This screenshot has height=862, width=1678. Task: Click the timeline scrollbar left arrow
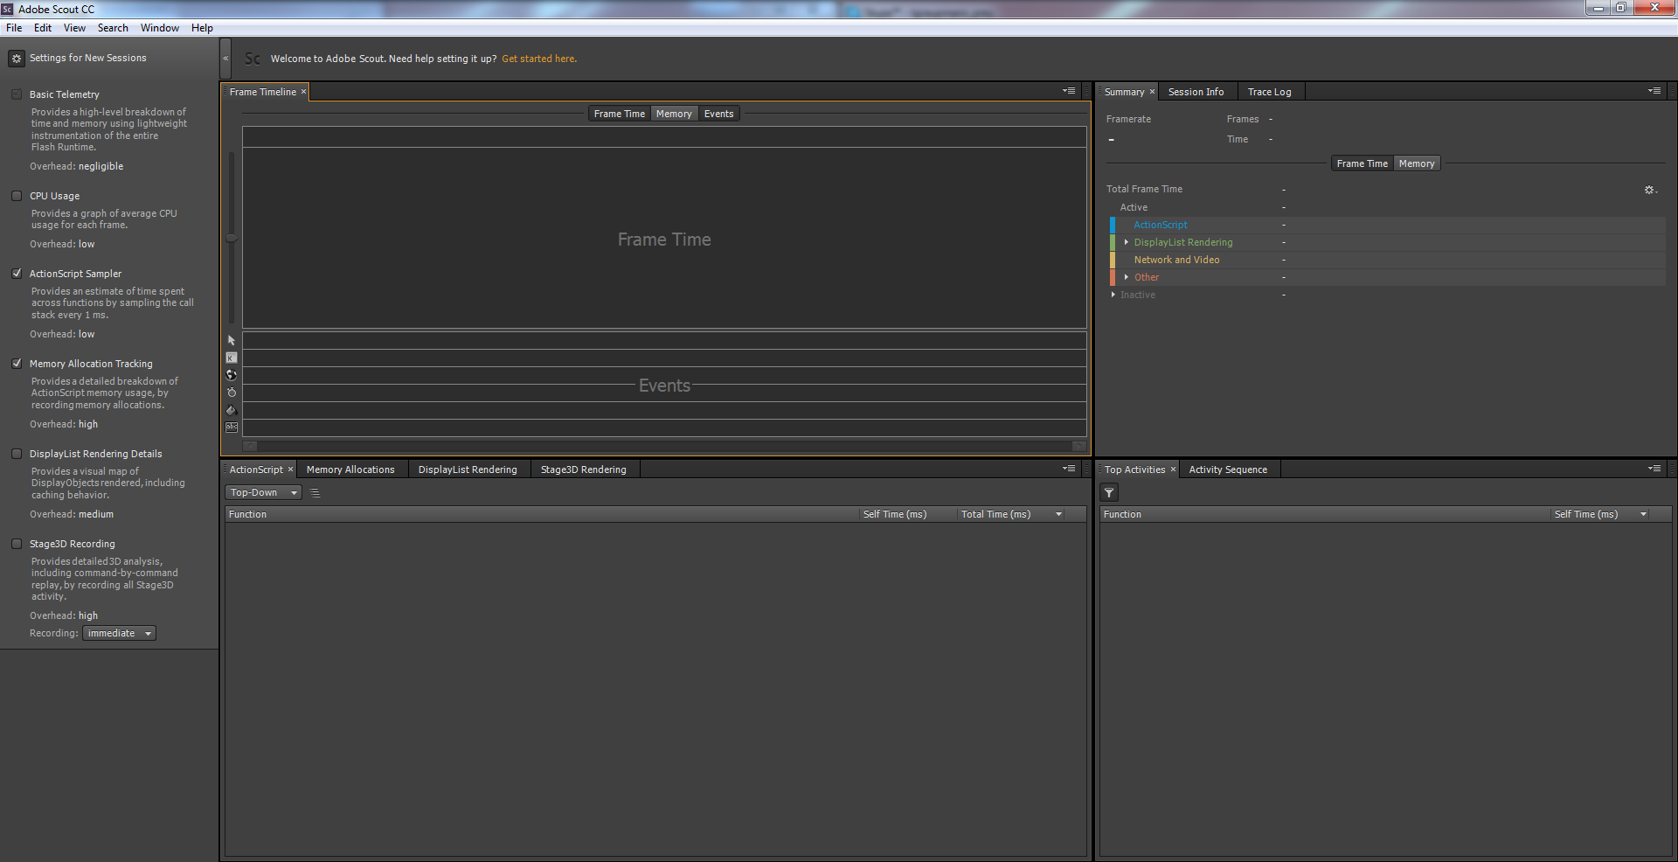[250, 446]
